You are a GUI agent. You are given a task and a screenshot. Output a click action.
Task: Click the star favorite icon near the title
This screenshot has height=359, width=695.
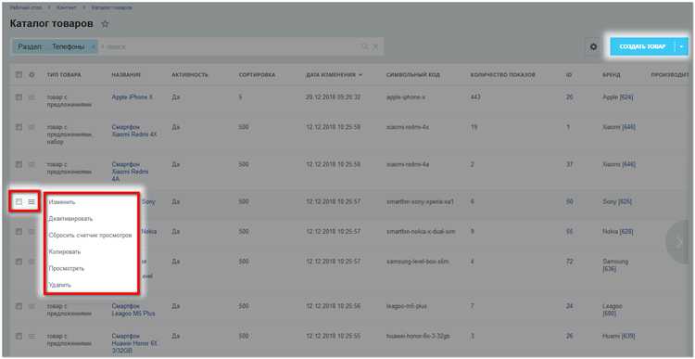(105, 24)
